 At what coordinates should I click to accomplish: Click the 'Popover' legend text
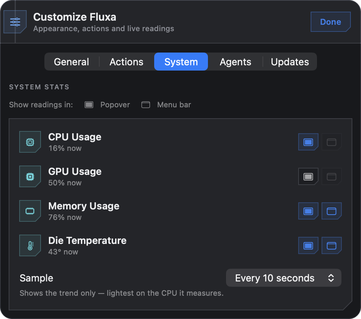115,105
